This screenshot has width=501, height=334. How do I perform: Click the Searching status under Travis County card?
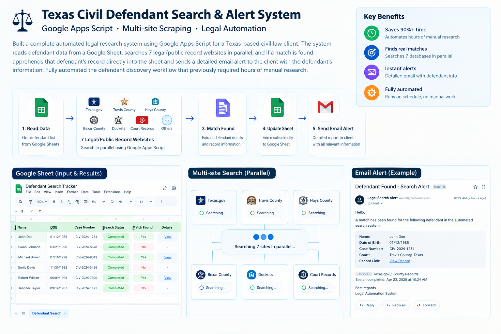click(264, 213)
